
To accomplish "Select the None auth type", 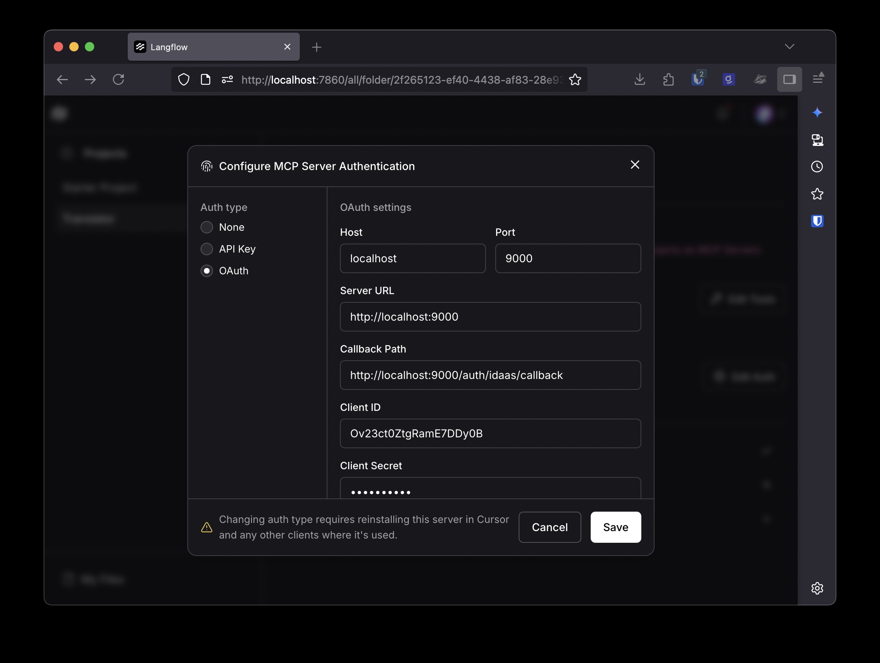I will pyautogui.click(x=206, y=227).
